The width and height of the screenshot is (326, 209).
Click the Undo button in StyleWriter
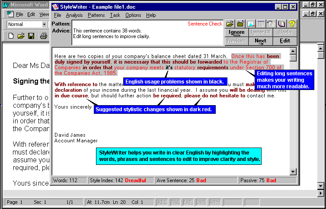pos(285,32)
